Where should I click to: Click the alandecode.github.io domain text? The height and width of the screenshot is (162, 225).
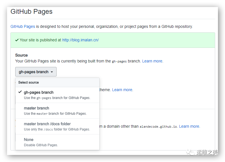tap(158, 127)
